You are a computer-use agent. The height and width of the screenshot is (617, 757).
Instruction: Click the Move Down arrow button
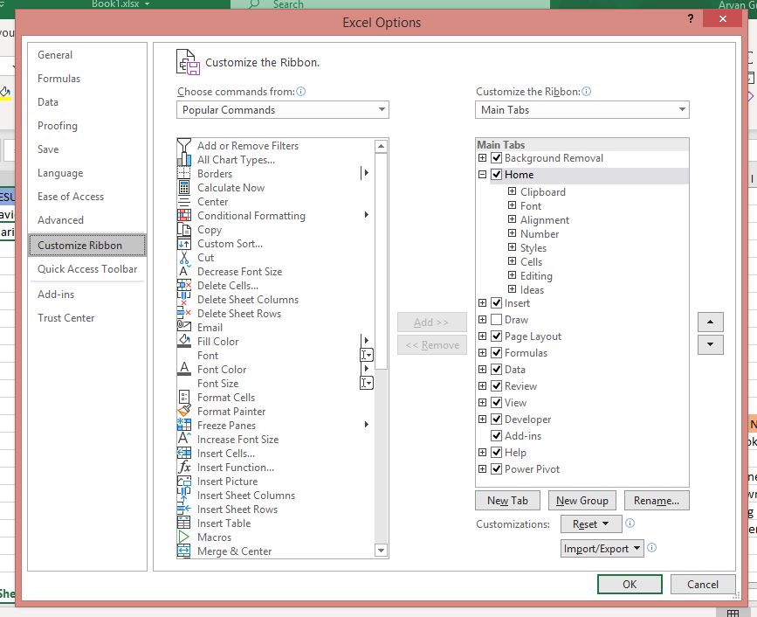click(x=710, y=344)
